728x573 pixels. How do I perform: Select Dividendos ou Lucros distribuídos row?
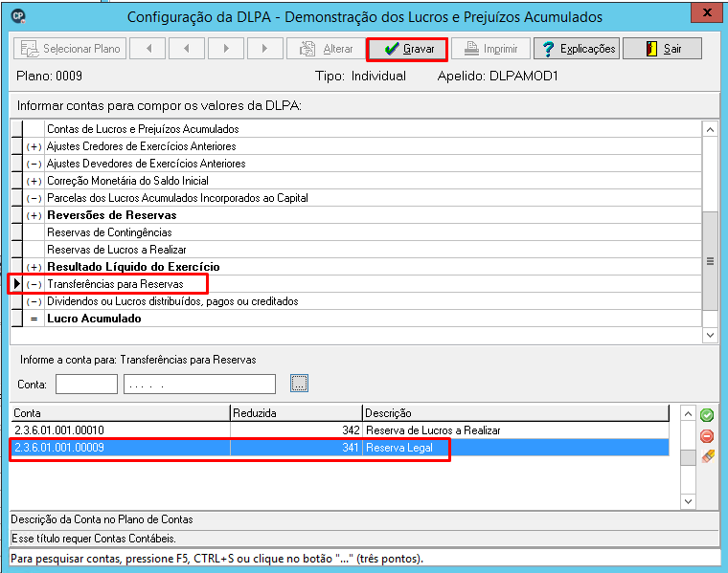click(x=356, y=301)
